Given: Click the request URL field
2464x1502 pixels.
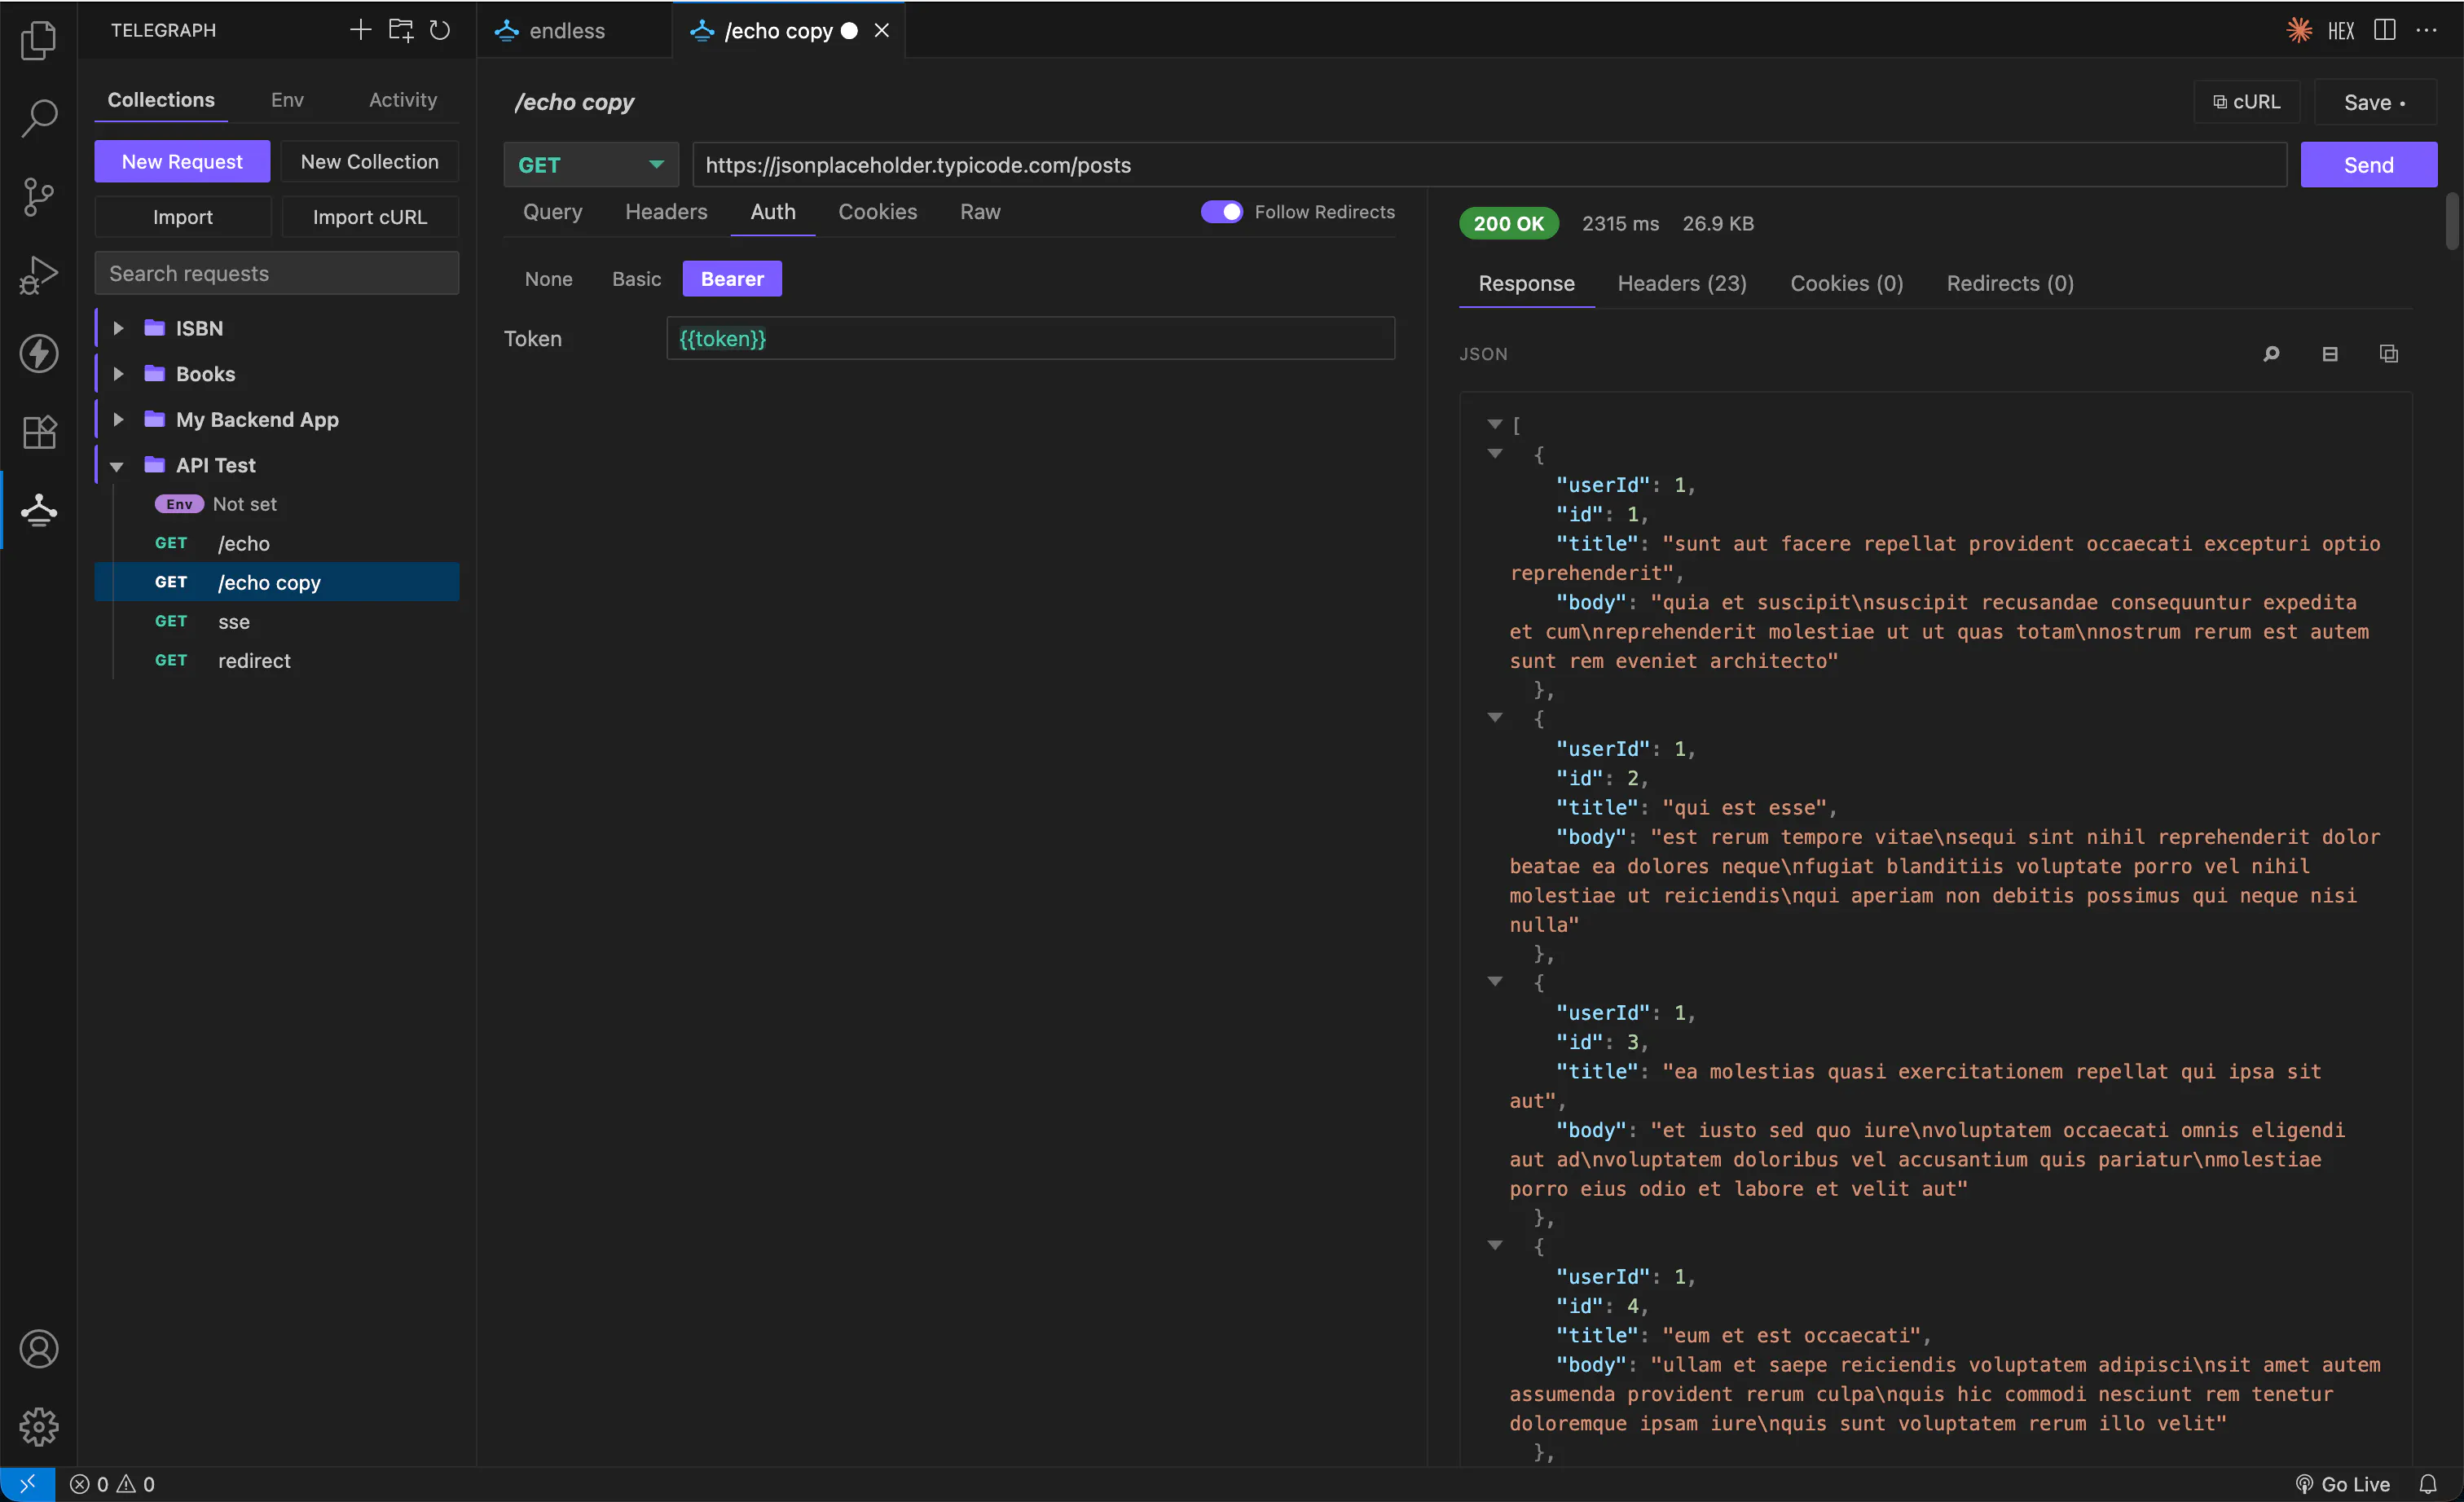Looking at the screenshot, I should tap(1489, 165).
